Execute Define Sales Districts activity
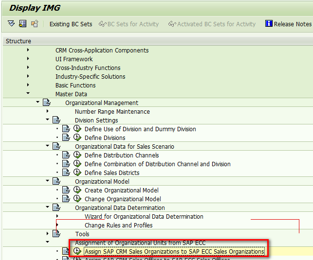 coord(77,173)
